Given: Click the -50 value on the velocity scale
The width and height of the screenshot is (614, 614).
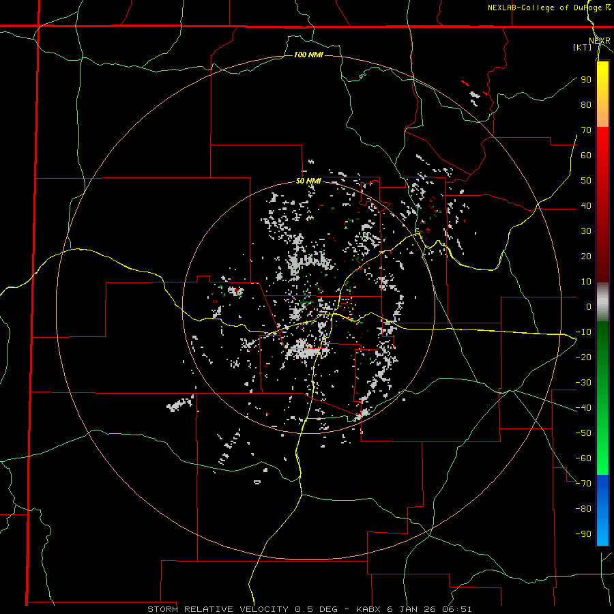Looking at the screenshot, I should click(x=583, y=433).
